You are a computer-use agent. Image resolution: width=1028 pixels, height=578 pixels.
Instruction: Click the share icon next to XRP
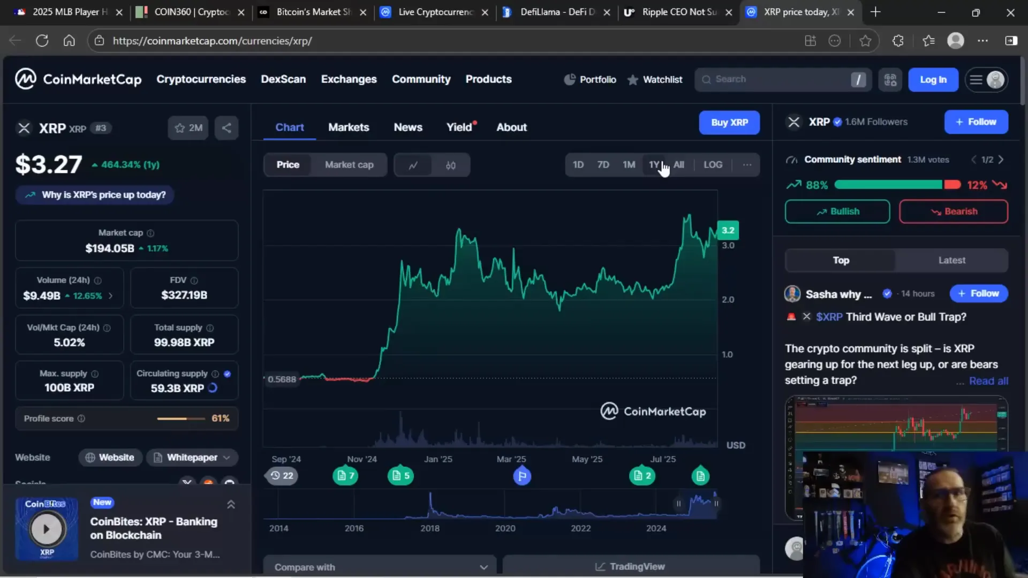tap(226, 128)
